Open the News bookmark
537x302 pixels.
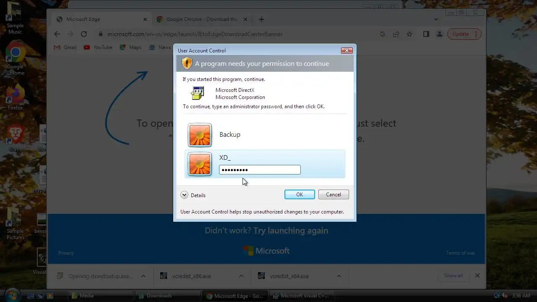tap(160, 47)
